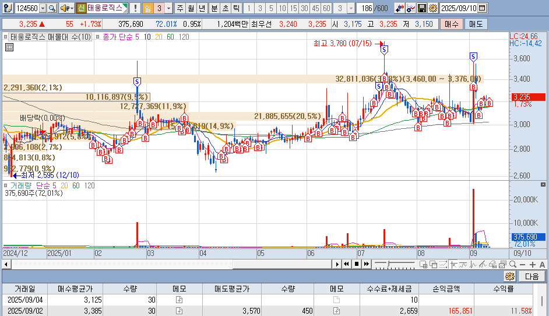The height and width of the screenshot is (316, 549).
Task: Click the 매수평균가 column header
Action: point(75,289)
